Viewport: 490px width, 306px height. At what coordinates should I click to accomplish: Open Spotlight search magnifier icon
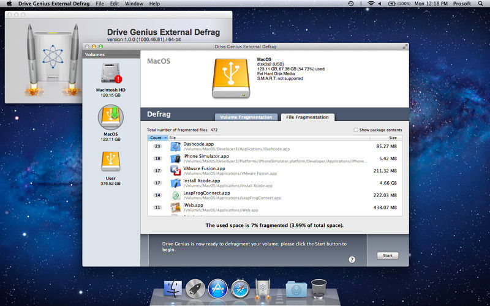tap(481, 4)
